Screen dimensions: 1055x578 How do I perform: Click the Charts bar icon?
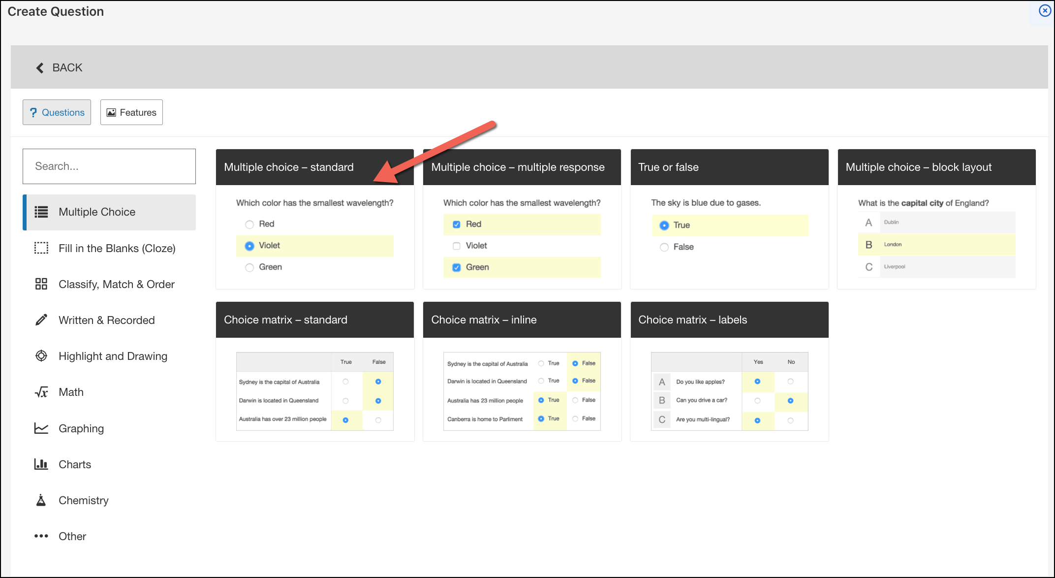(x=41, y=464)
